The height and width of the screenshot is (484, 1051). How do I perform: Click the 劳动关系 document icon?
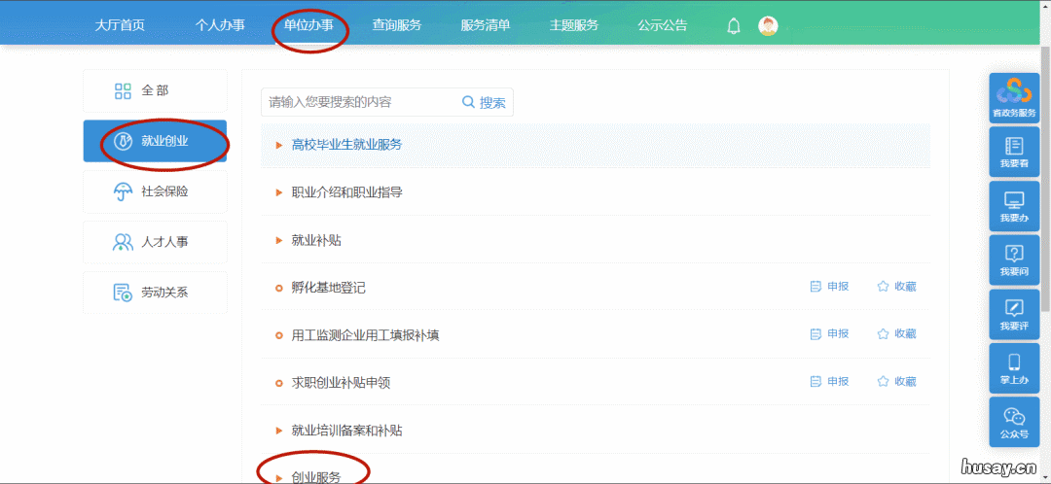coord(123,293)
